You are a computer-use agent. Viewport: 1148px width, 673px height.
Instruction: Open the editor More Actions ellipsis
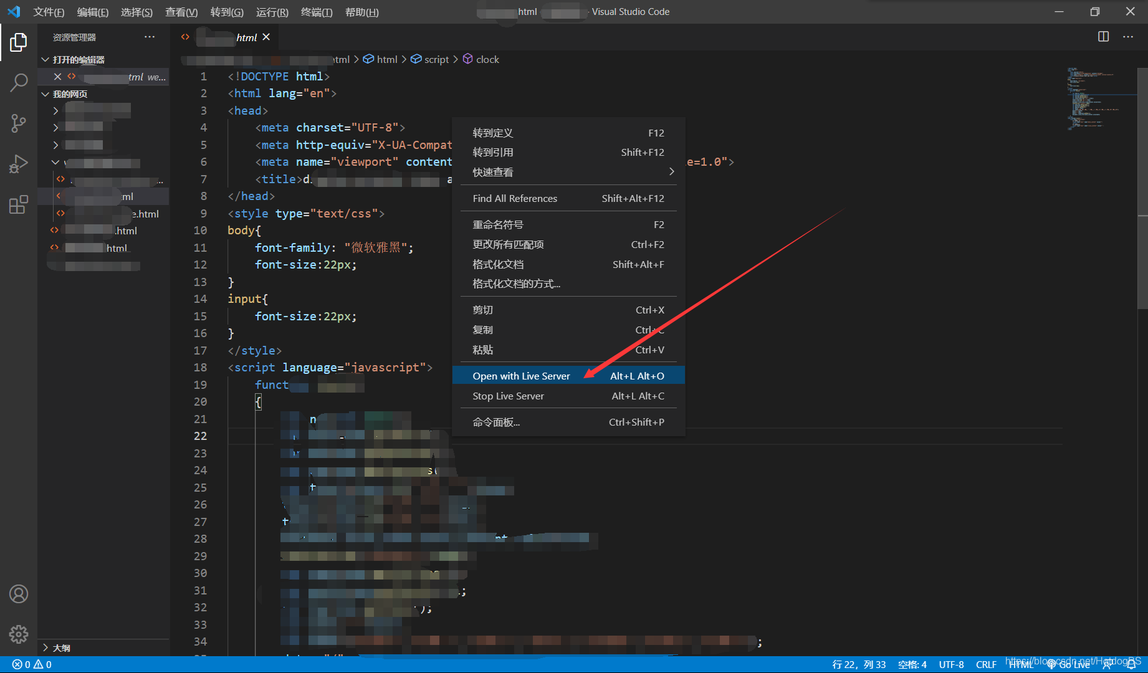(1128, 37)
